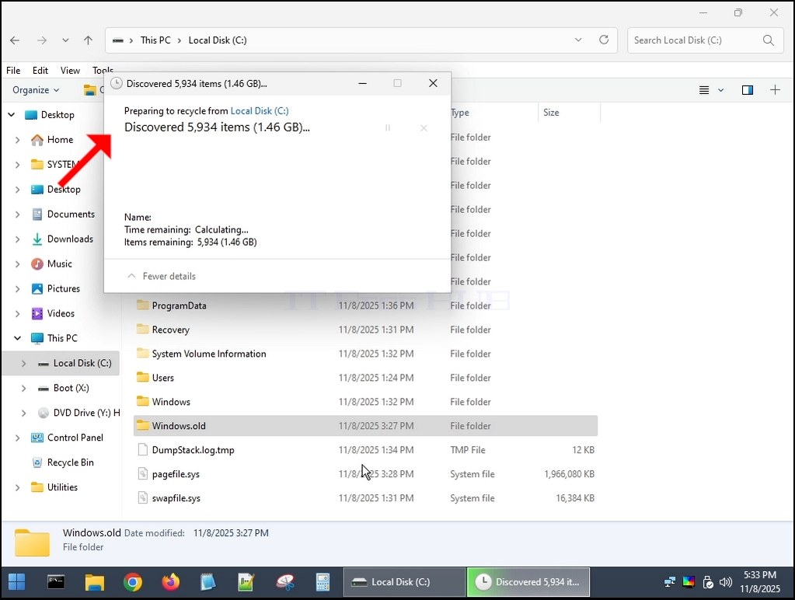Open the Edit menu

(40, 71)
